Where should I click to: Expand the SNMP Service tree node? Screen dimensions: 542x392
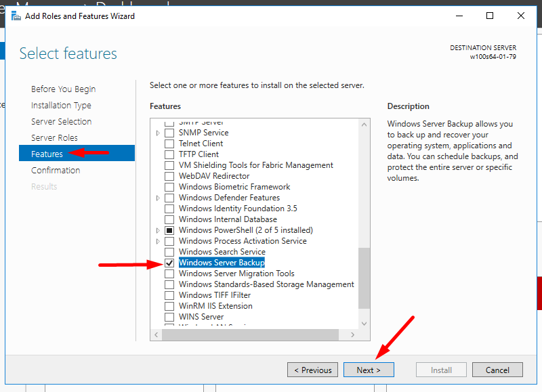point(159,133)
